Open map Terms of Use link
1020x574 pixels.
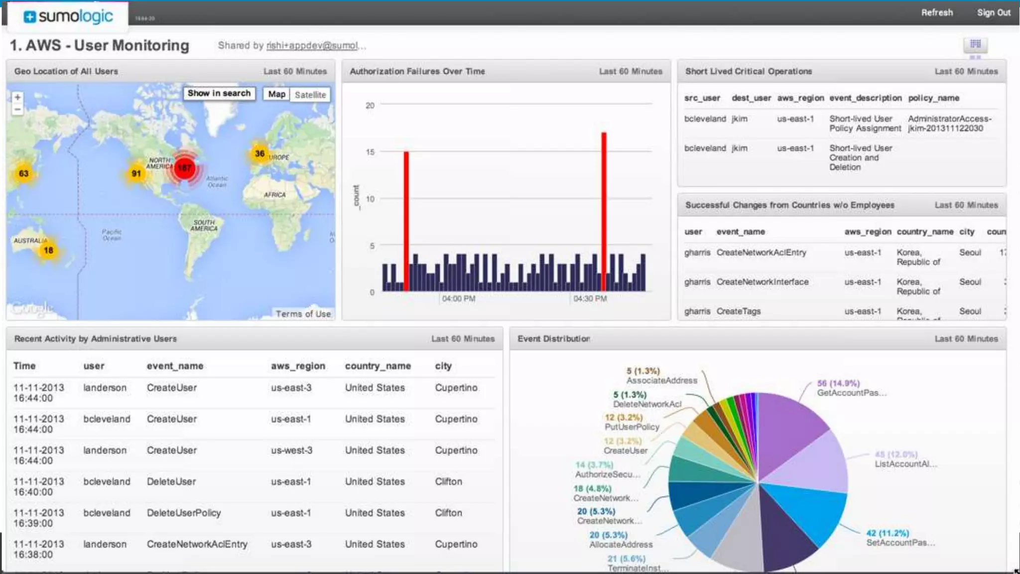[303, 314]
